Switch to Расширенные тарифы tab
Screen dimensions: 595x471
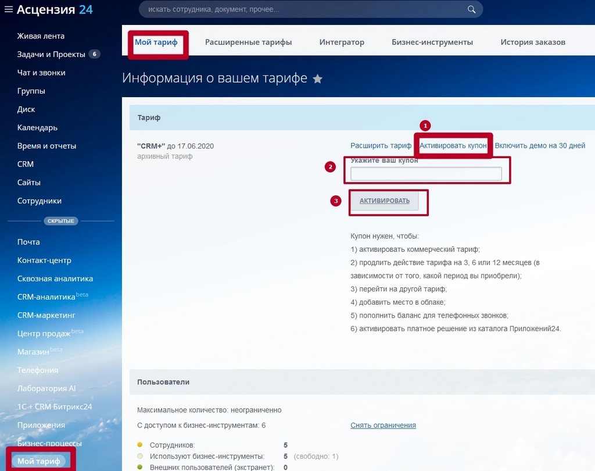tap(249, 42)
